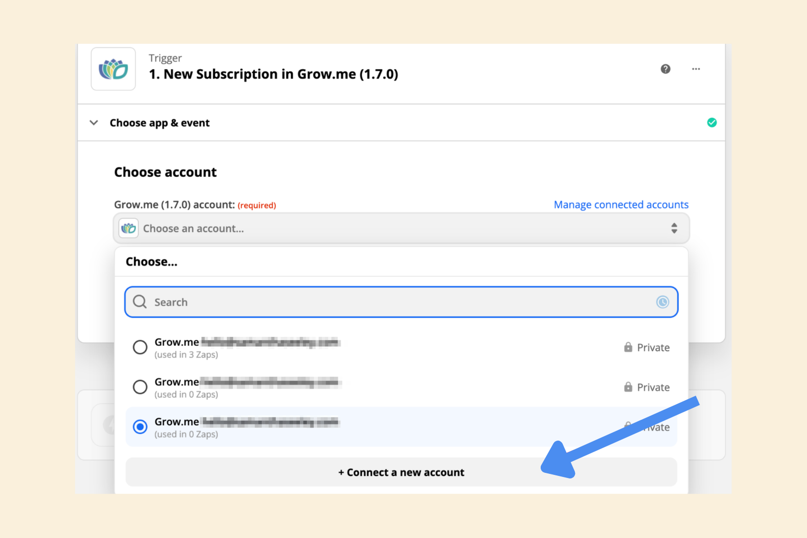This screenshot has height=538, width=807.
Task: Select the highlighted third Grow.me account radio
Action: [x=140, y=427]
